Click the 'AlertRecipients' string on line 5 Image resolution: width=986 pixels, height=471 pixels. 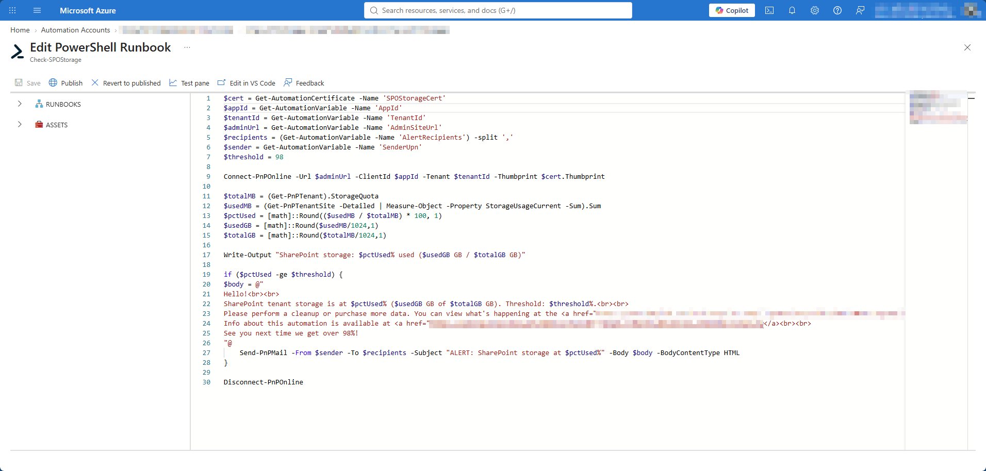tap(432, 138)
